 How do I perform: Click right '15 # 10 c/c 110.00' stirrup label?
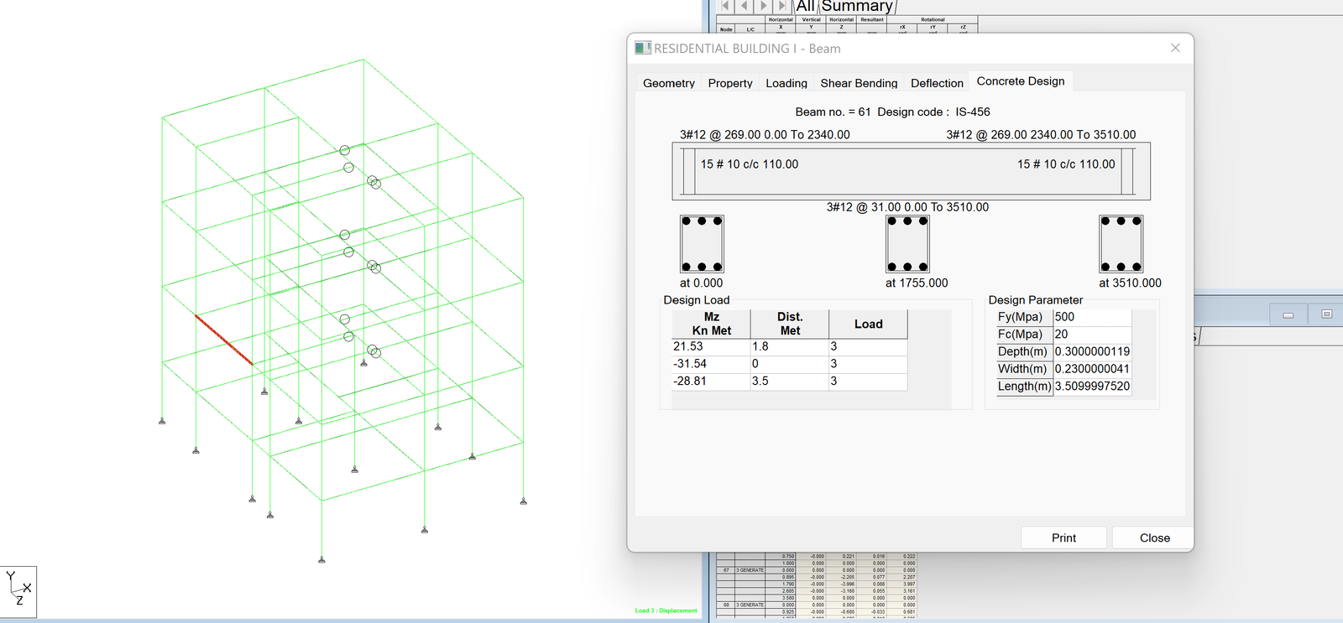(1066, 164)
